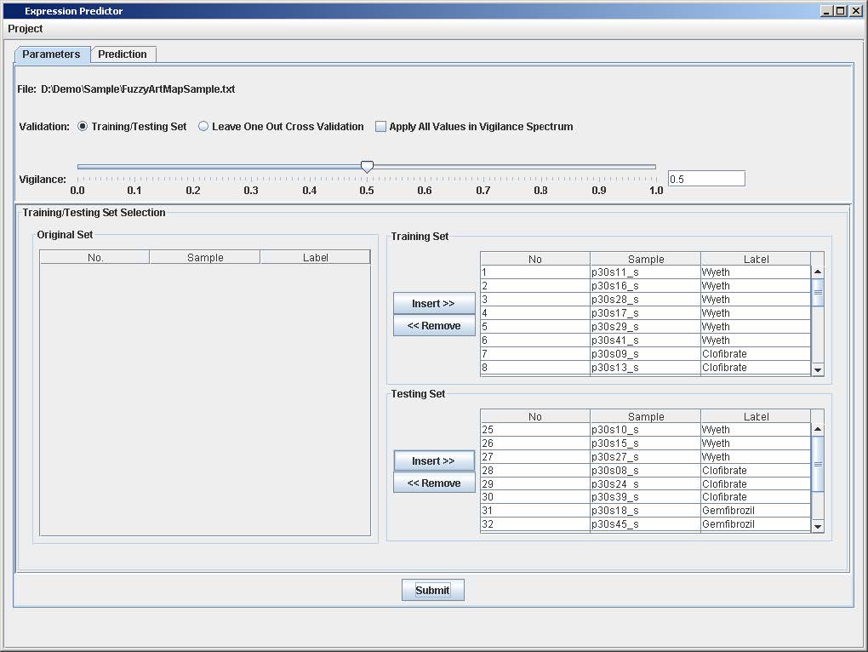
Task: Click the Training Set scrollbar thumb
Action: [x=818, y=292]
